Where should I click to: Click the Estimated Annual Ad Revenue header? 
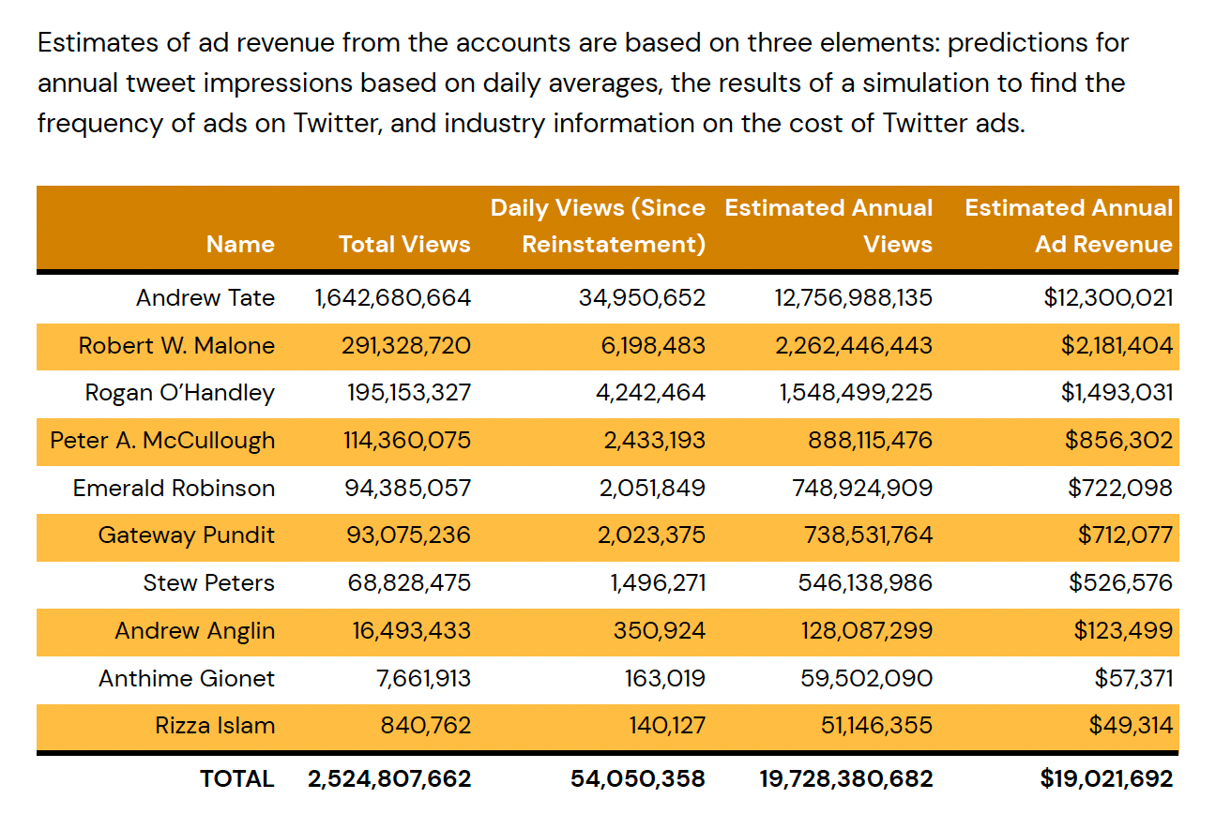tap(1069, 226)
